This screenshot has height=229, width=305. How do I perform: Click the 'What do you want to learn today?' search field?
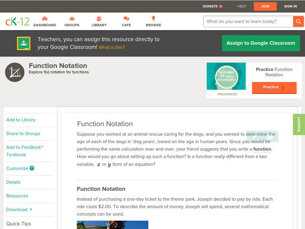point(248,21)
